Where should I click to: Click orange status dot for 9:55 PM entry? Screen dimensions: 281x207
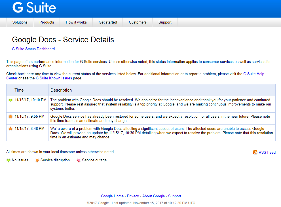click(10, 117)
